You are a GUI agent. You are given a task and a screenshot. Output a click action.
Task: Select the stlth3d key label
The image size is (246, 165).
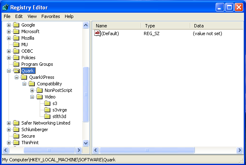pyautogui.click(x=59, y=116)
